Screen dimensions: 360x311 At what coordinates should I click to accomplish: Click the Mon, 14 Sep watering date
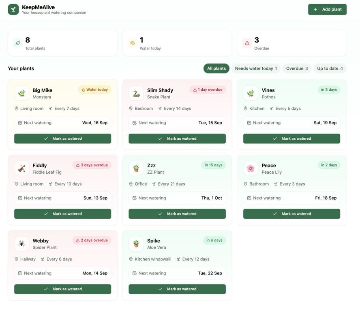[95, 273]
